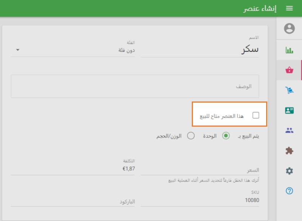Open the help question-mark icon
Viewport: 302px width, 221px height.
point(289,191)
